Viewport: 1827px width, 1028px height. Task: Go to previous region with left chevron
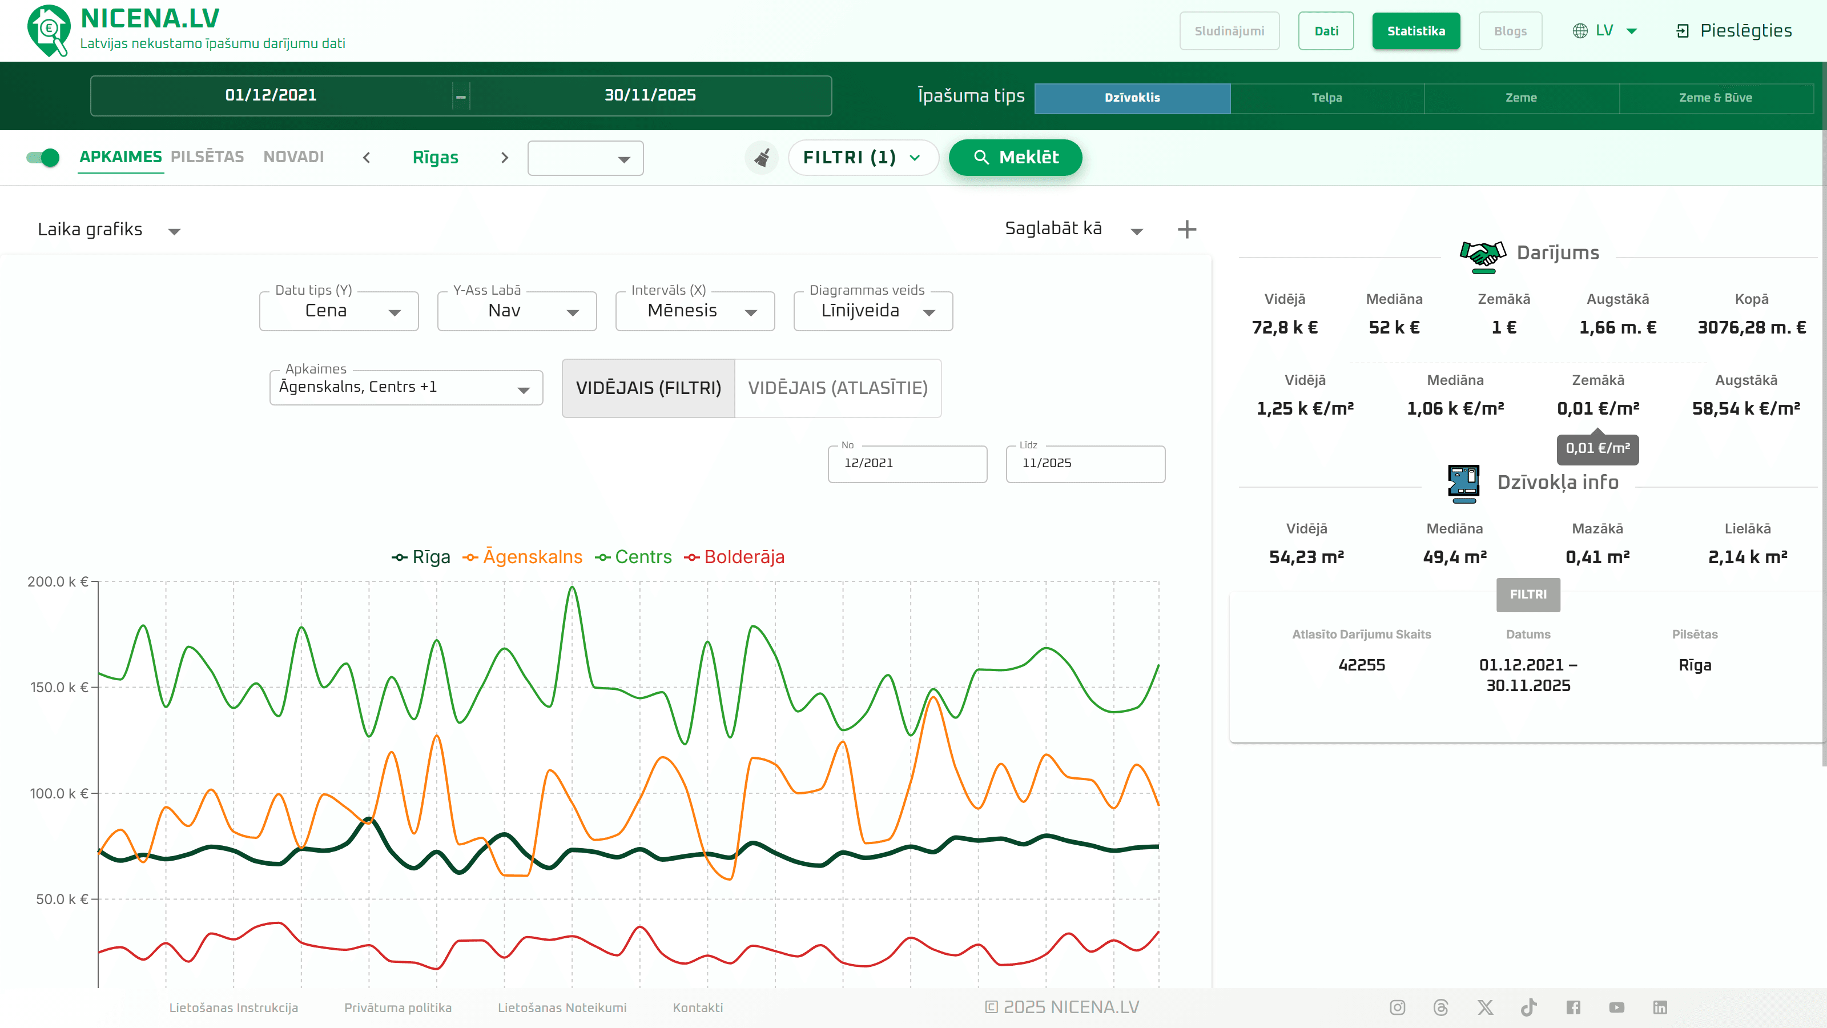click(x=367, y=158)
